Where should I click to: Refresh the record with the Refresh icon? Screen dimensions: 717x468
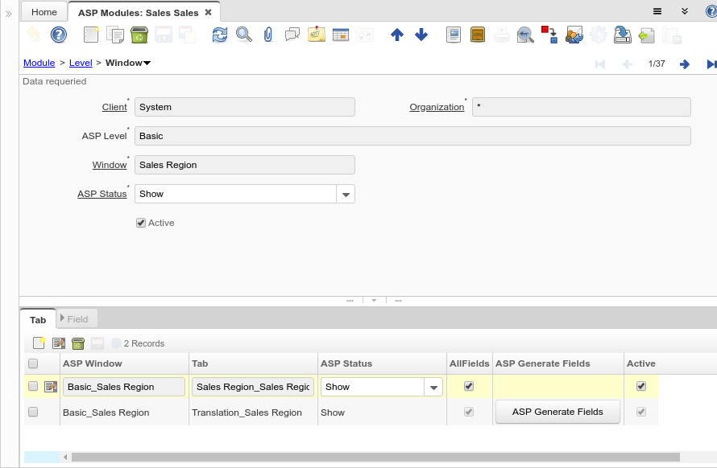point(220,35)
